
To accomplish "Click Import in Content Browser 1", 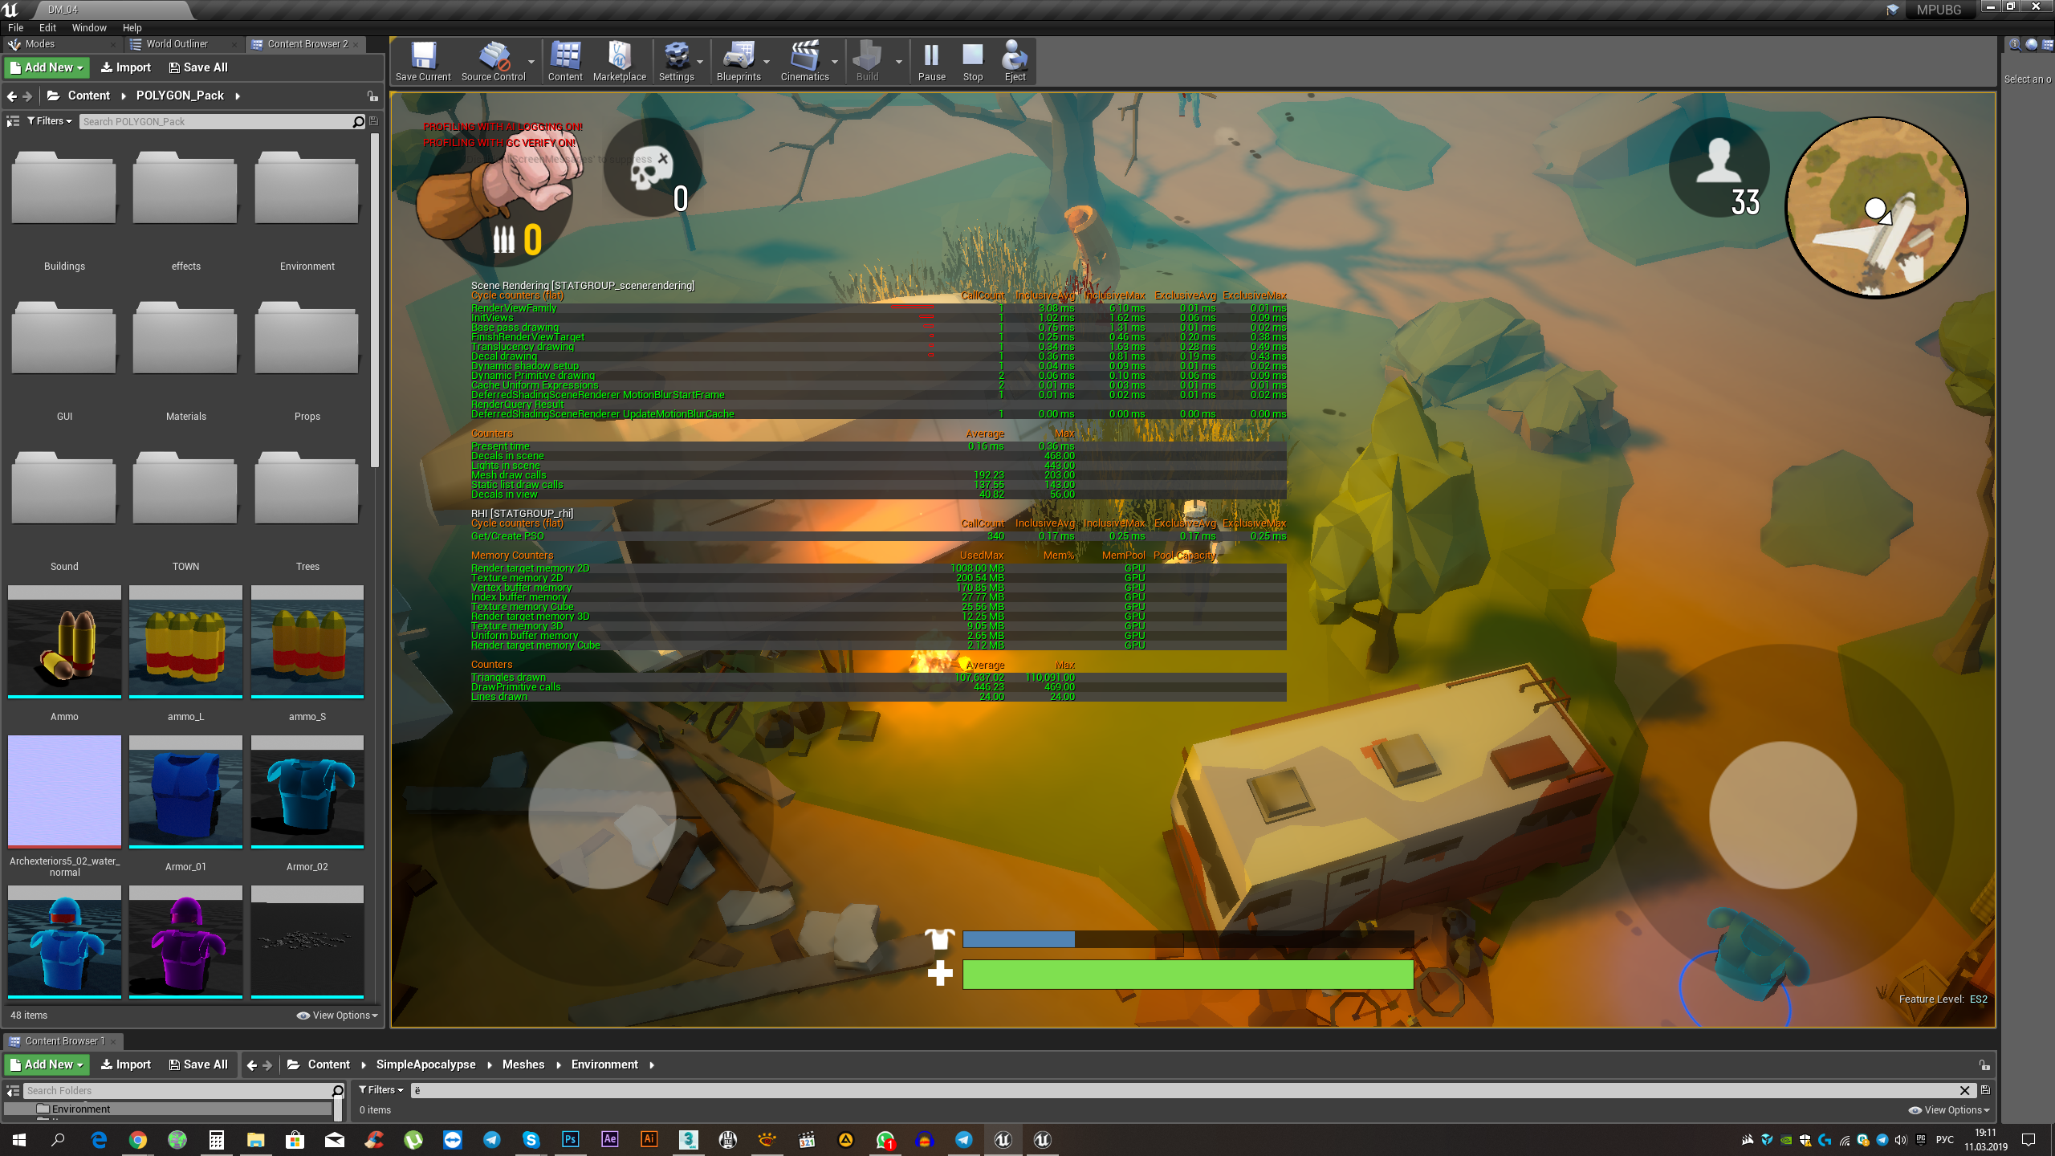I will (x=125, y=1064).
